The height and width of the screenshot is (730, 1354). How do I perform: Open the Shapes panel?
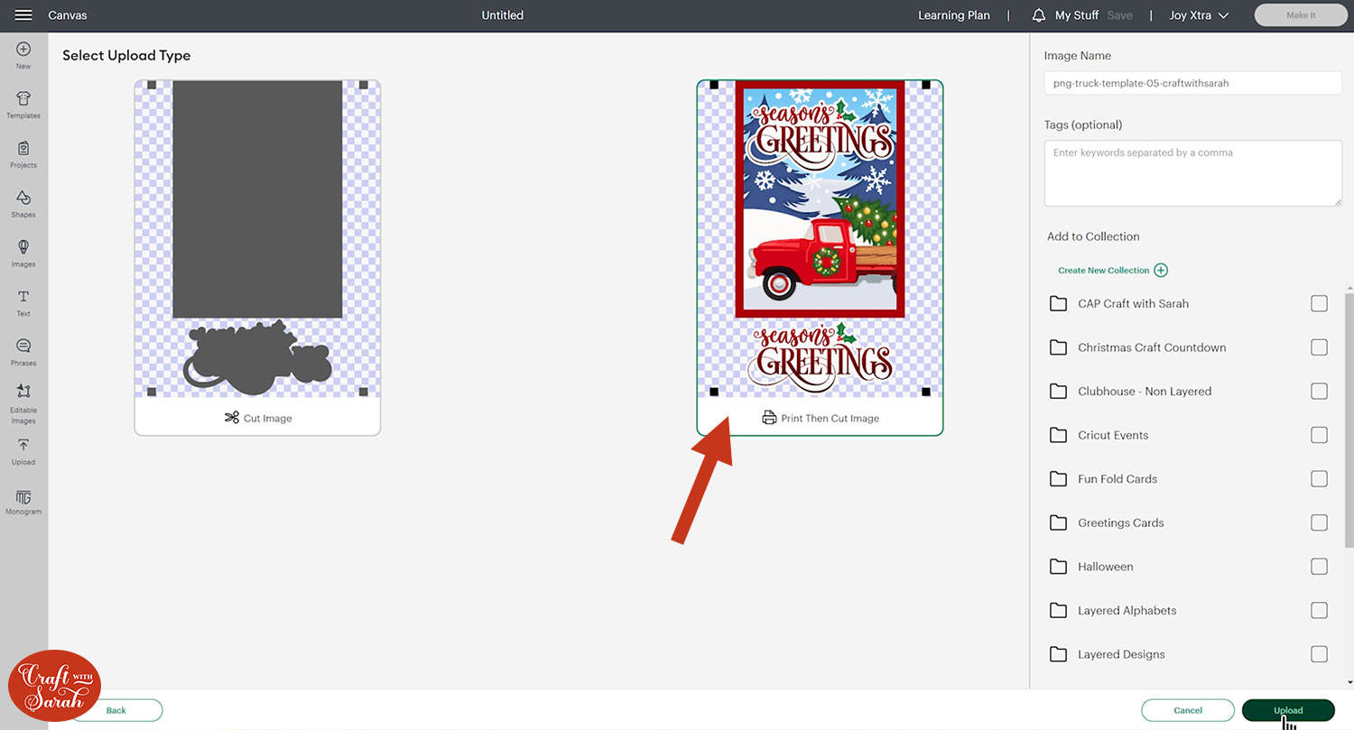tap(23, 205)
